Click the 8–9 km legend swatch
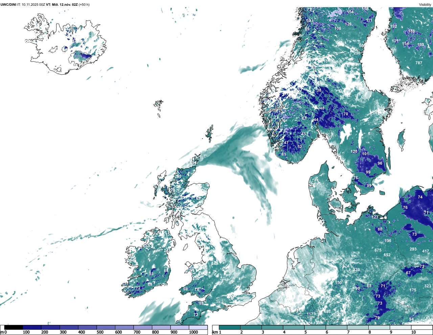The width and height of the screenshot is (433, 335). click(x=380, y=328)
